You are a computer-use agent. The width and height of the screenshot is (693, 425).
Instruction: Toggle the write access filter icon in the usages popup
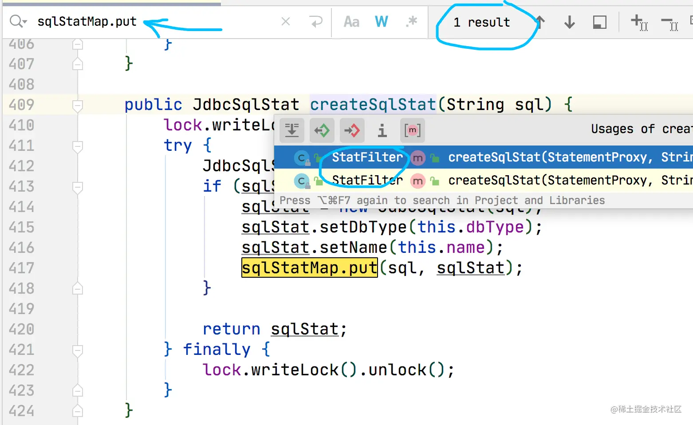pyautogui.click(x=352, y=130)
